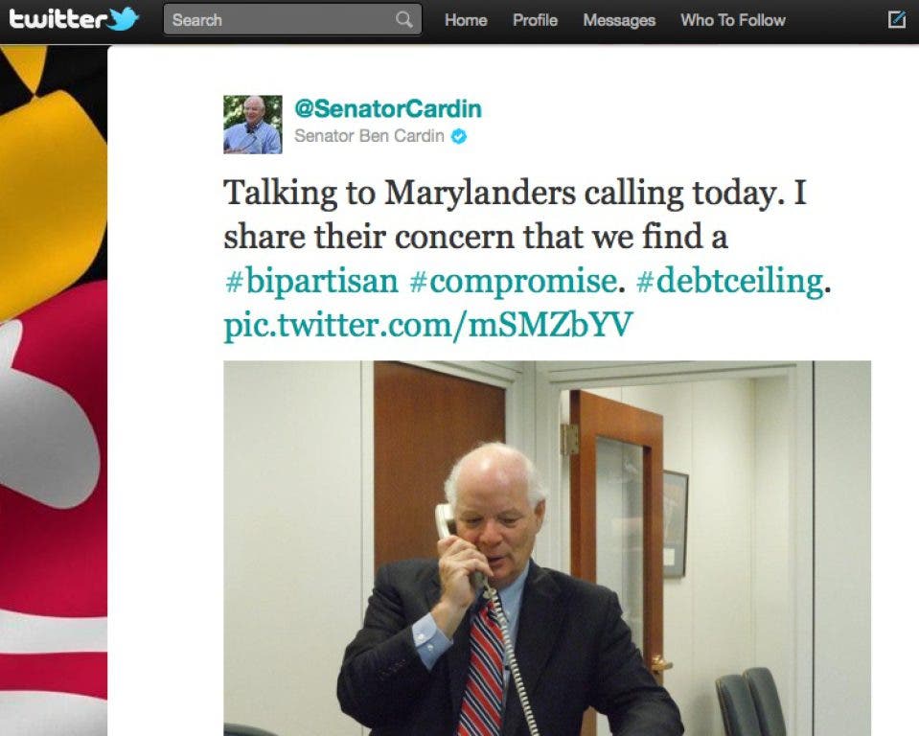This screenshot has height=736, width=919.
Task: Open the pic.twitter.com/mSMZbYV link
Action: (428, 325)
